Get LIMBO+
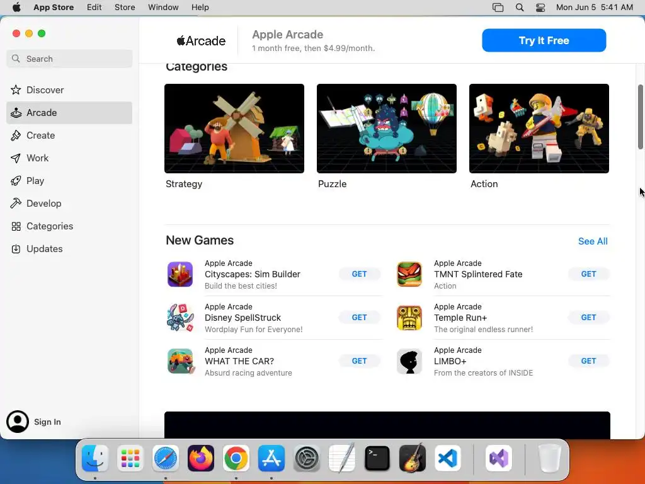The height and width of the screenshot is (484, 645). (x=588, y=361)
